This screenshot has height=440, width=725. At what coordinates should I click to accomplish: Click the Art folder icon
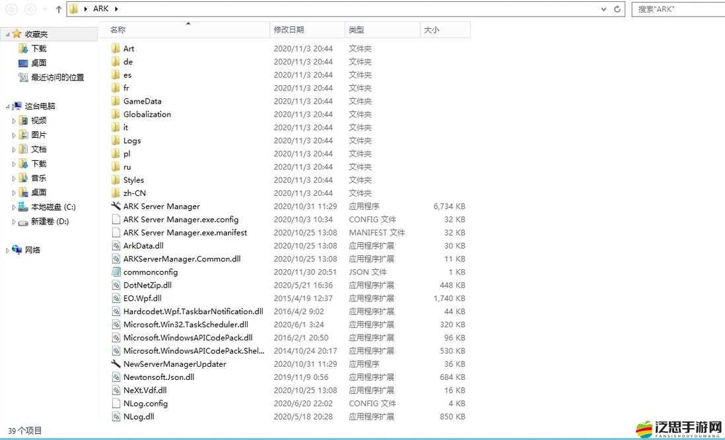(x=116, y=48)
